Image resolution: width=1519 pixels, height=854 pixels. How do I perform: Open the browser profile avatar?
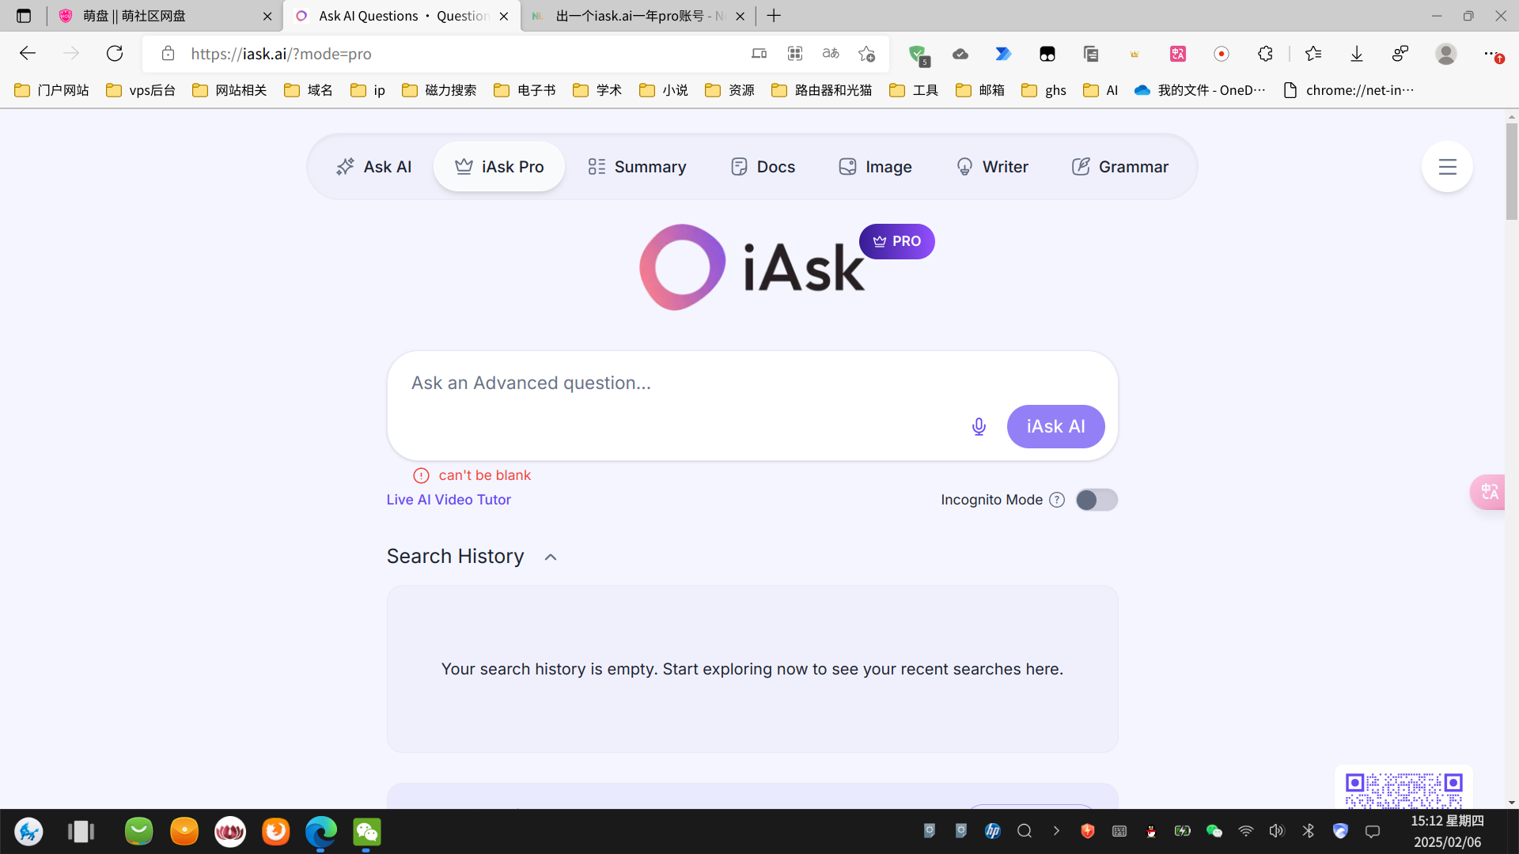1446,54
